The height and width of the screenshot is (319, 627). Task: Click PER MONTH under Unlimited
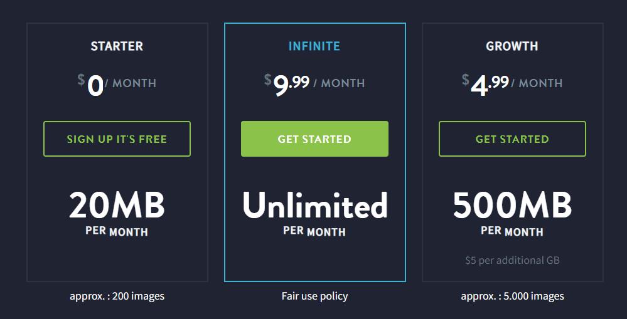(314, 231)
